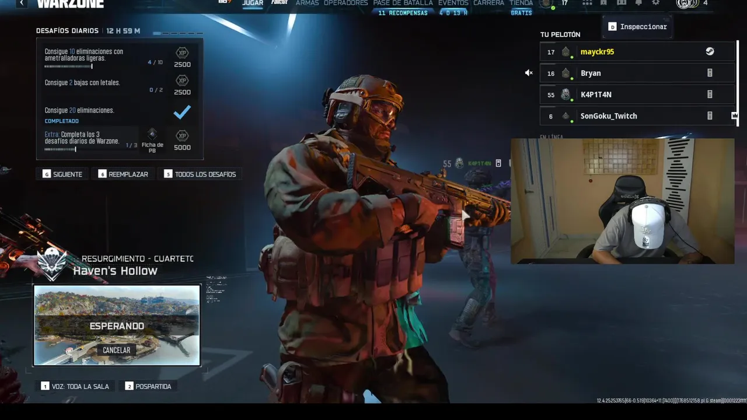
Task: Click the Ficha de PB token icon
Action: pos(152,134)
